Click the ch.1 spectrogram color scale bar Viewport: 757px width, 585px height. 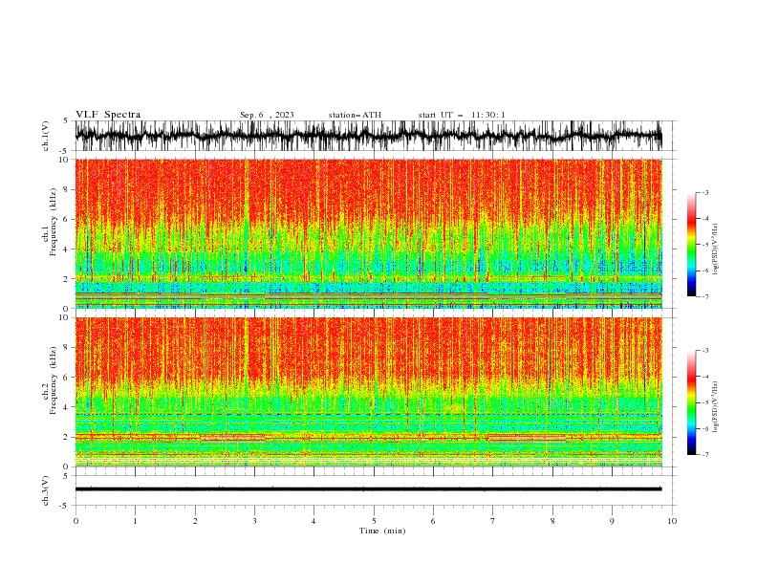(x=691, y=245)
